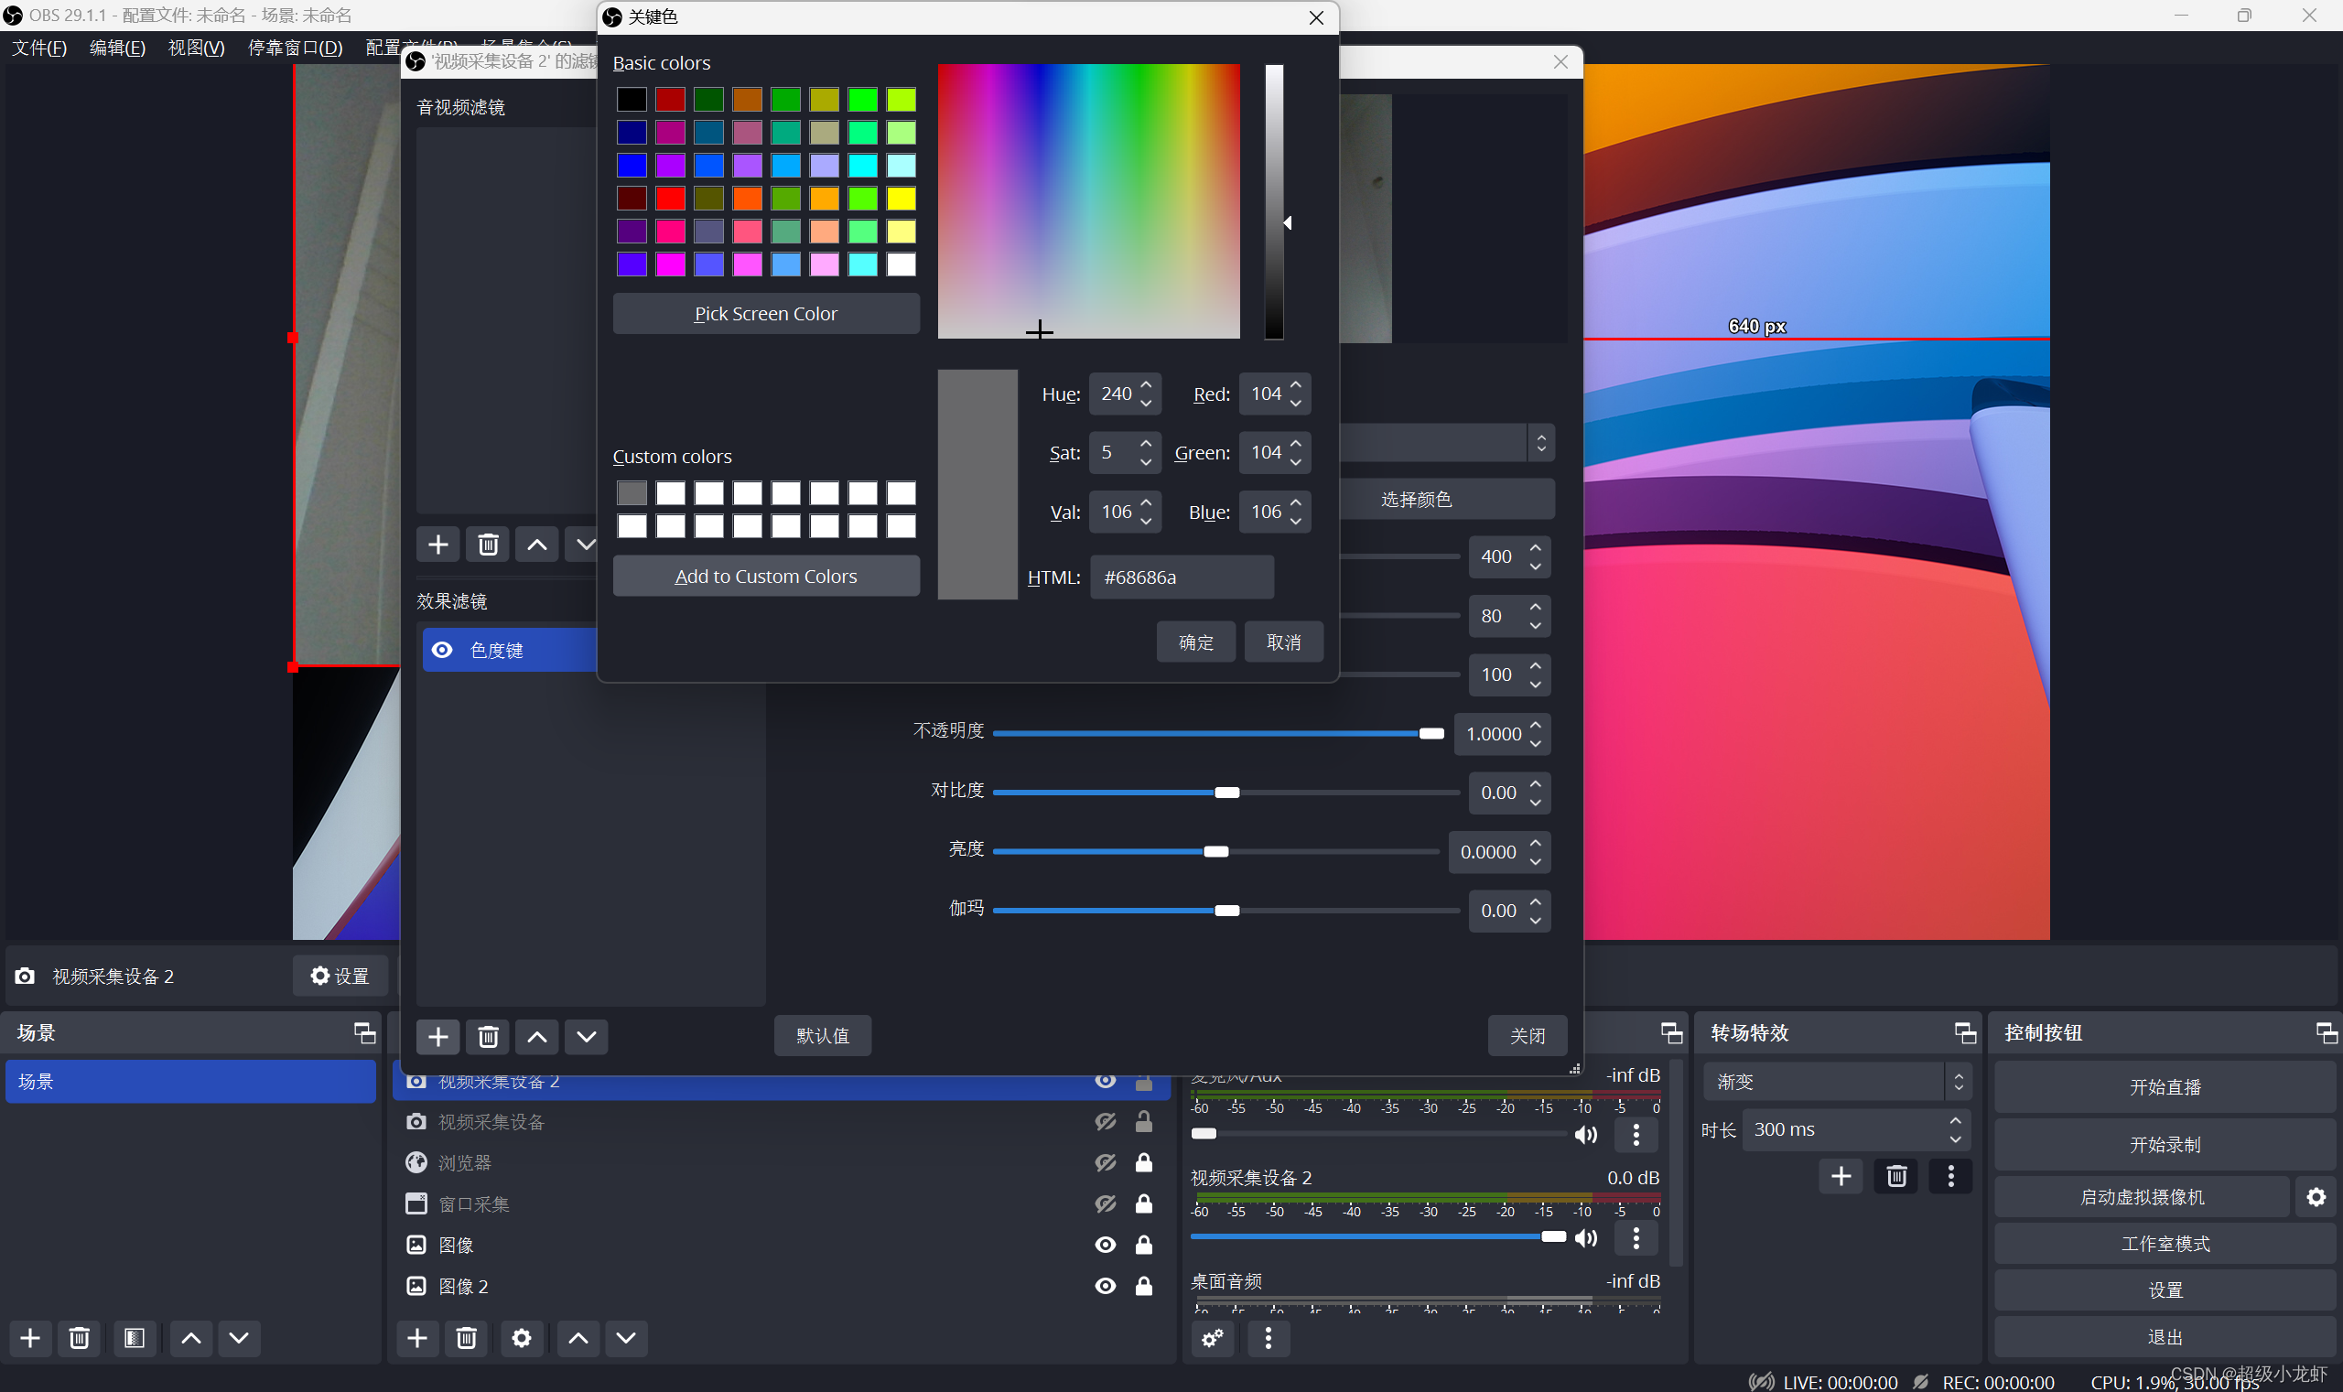
Task: Increase Hue value stepper
Action: click(x=1146, y=385)
